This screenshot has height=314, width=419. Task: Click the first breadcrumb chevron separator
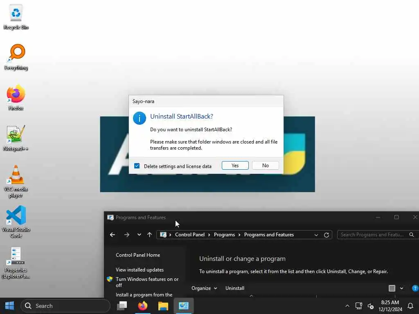point(170,235)
